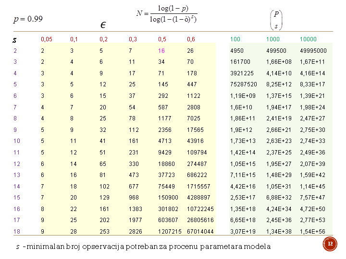This screenshot has width=346, height=259.
Task: Click the cell showing 2356
Action: [x=165, y=130]
